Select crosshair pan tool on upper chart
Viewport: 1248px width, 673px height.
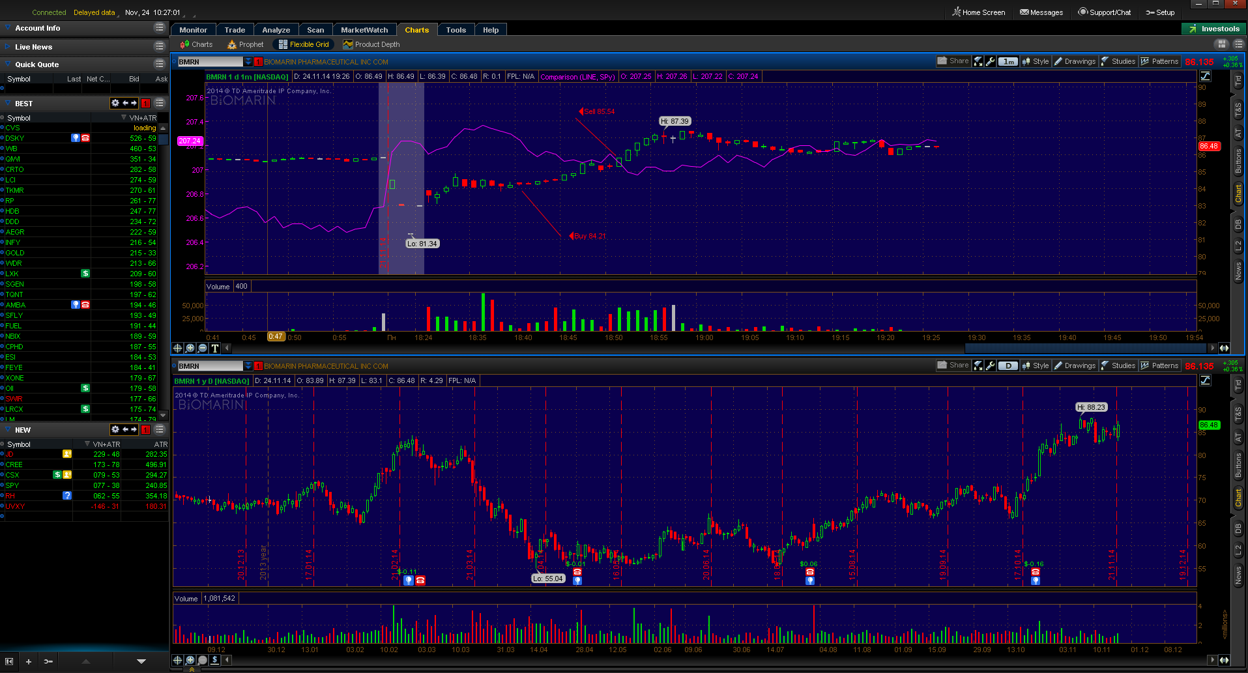tap(177, 348)
